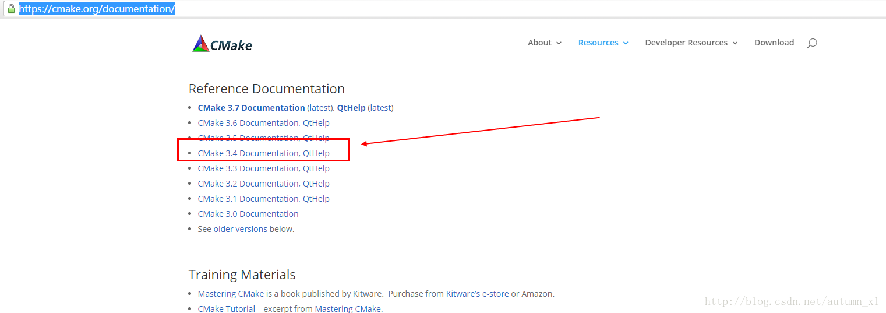Open CMake 3.7 Documentation link
This screenshot has width=886, height=313.
pyautogui.click(x=252, y=108)
